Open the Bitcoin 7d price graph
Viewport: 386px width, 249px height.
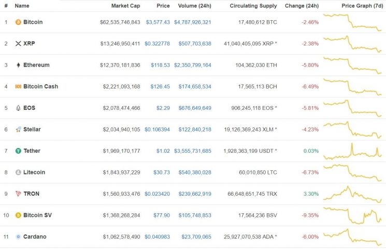point(352,22)
